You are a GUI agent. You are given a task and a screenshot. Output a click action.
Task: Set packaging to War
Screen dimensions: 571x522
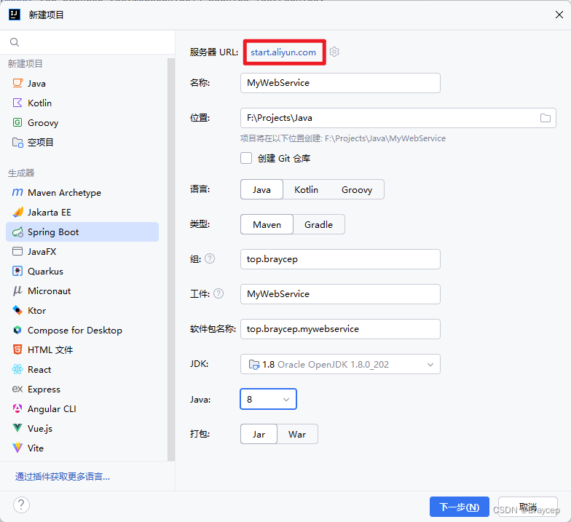[x=297, y=434]
